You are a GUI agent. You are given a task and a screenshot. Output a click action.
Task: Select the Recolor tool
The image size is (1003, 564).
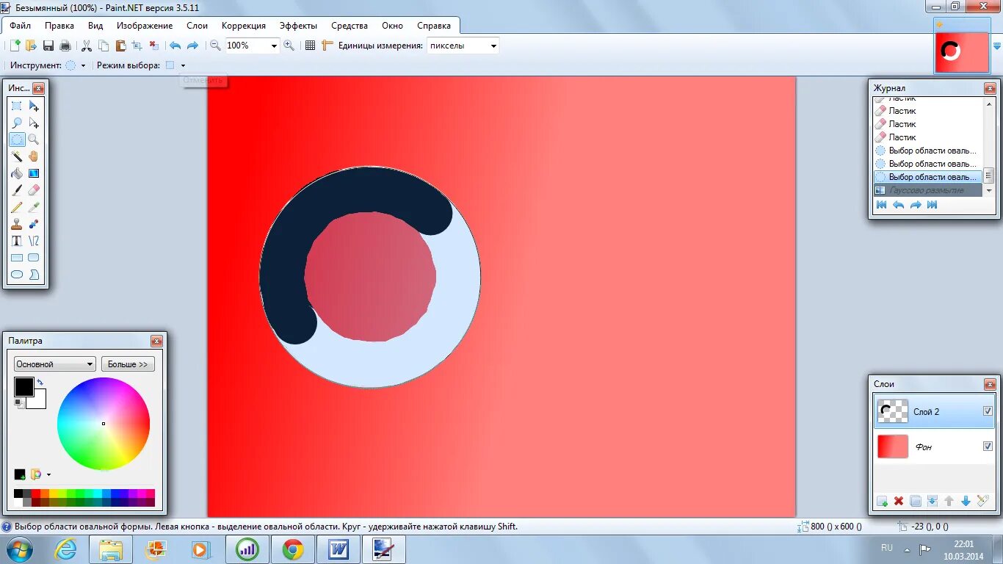pyautogui.click(x=34, y=224)
